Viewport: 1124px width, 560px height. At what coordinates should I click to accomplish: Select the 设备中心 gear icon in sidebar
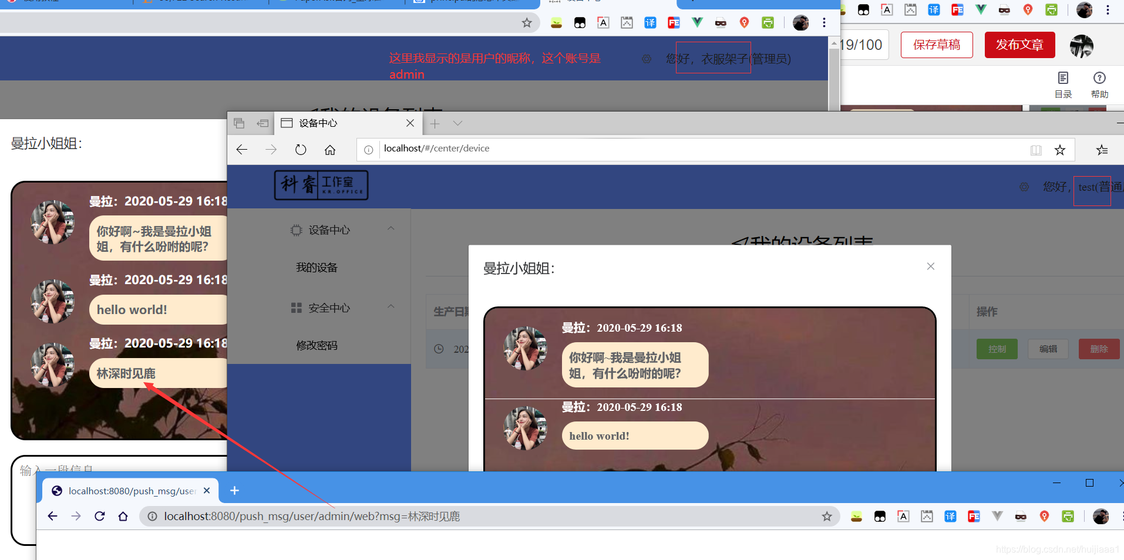tap(296, 230)
